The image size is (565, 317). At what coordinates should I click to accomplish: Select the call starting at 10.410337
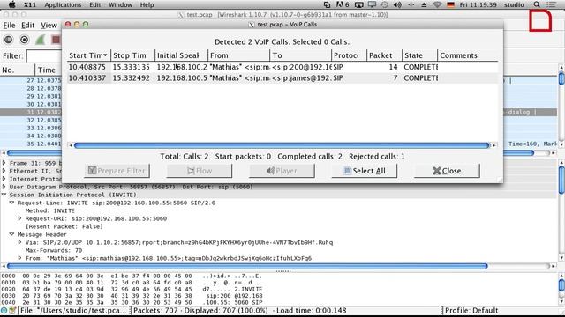(282, 78)
